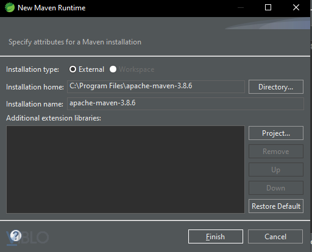
Task: Add a library via Project... button
Action: pyautogui.click(x=276, y=133)
